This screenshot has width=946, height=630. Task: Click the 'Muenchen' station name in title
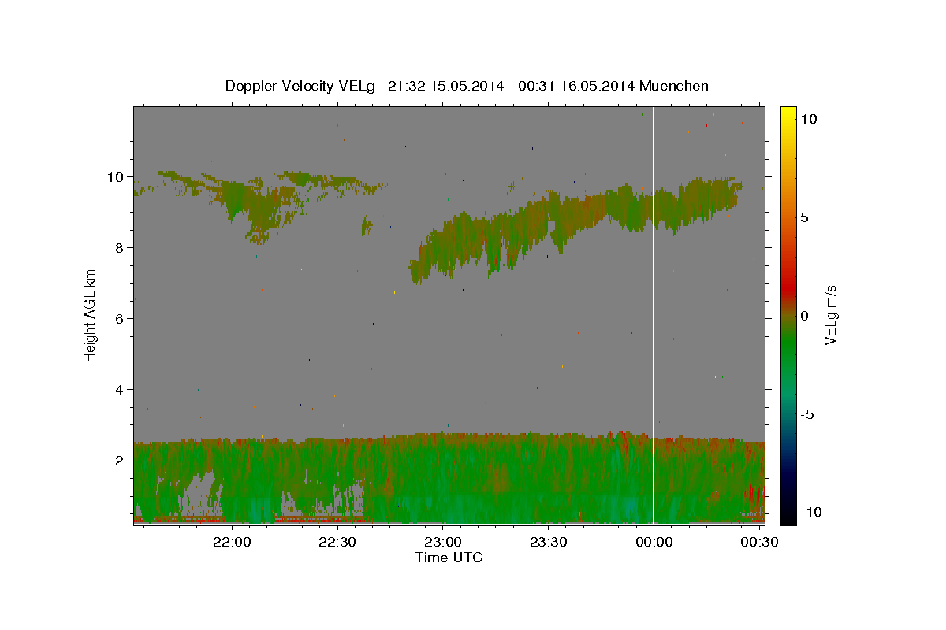(x=674, y=86)
